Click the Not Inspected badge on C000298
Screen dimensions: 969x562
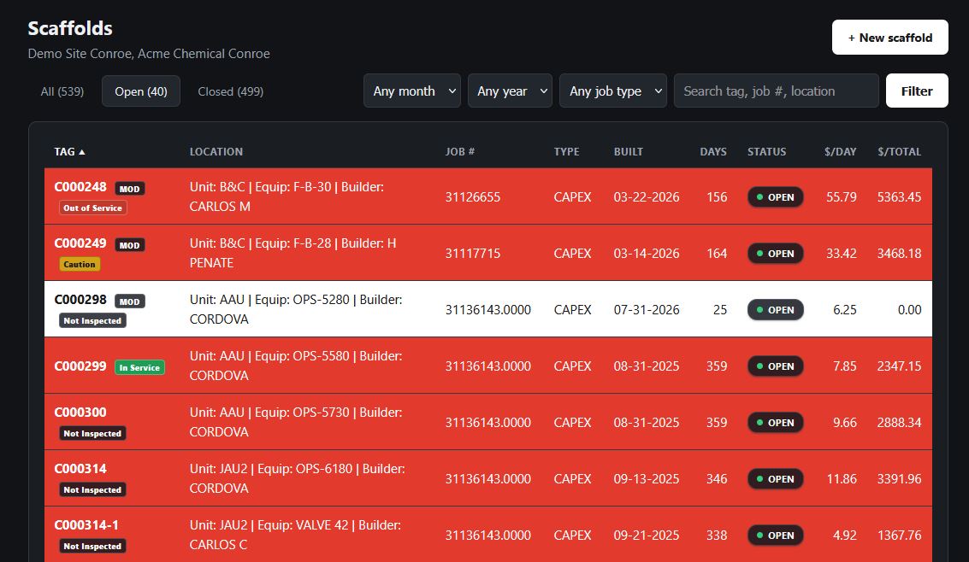[92, 321]
